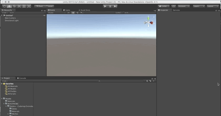Viewport: 221px width, 116px height.
Task: Select the Move tool
Action: point(9,6)
